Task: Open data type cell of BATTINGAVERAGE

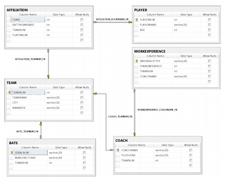Action: point(59,25)
